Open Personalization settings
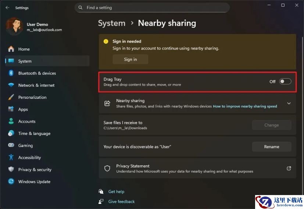The width and height of the screenshot is (304, 209). pos(32,97)
